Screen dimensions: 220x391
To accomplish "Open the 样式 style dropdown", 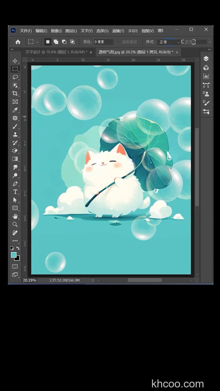I will tap(169, 42).
